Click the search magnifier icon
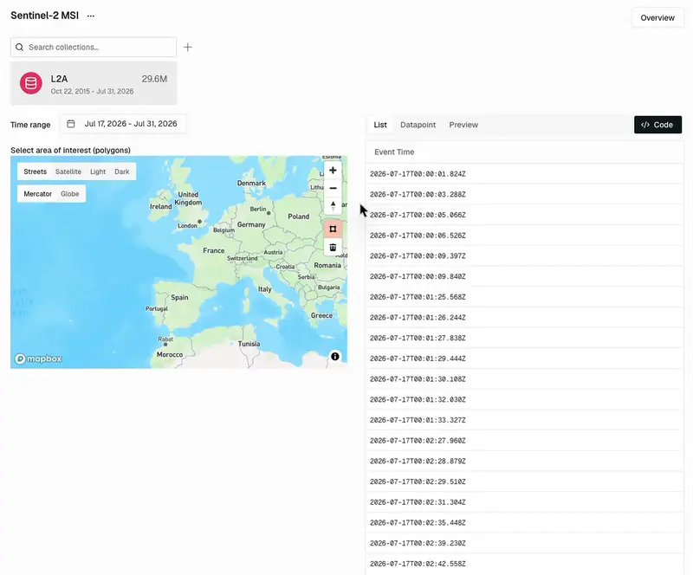693x575 pixels. tap(19, 48)
